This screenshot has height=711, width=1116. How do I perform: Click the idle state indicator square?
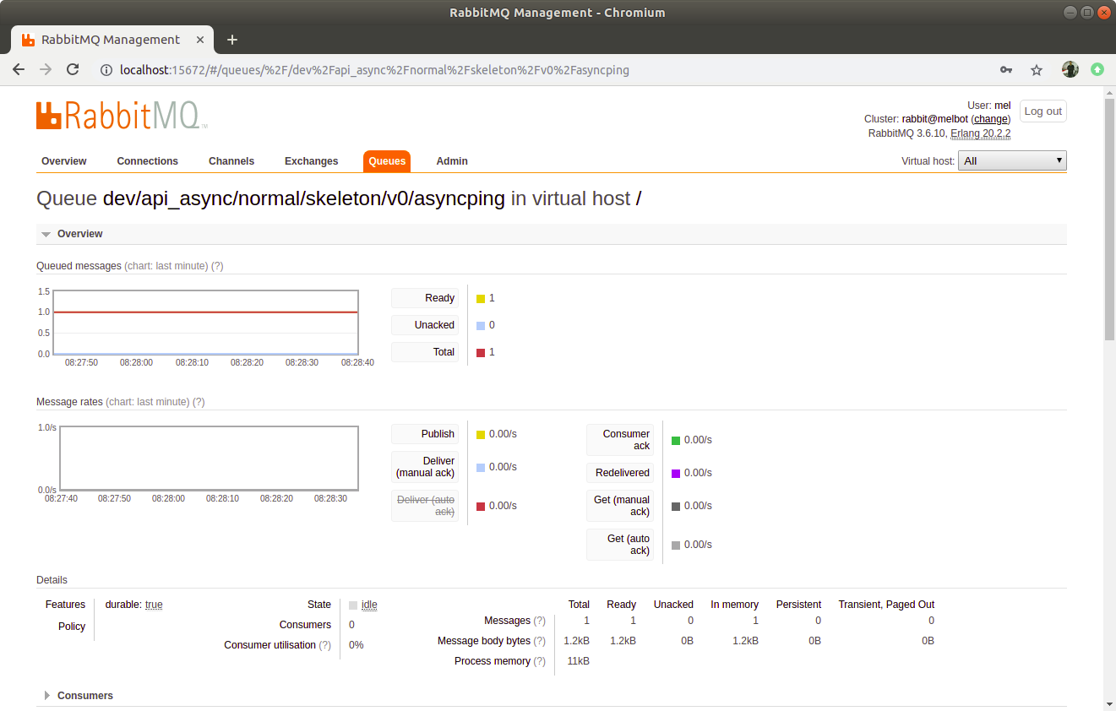click(353, 605)
